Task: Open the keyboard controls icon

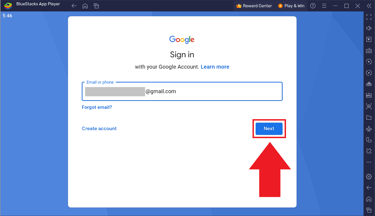Action: tap(369, 51)
